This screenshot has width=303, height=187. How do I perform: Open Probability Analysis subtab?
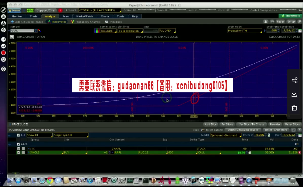pyautogui.click(x=85, y=22)
